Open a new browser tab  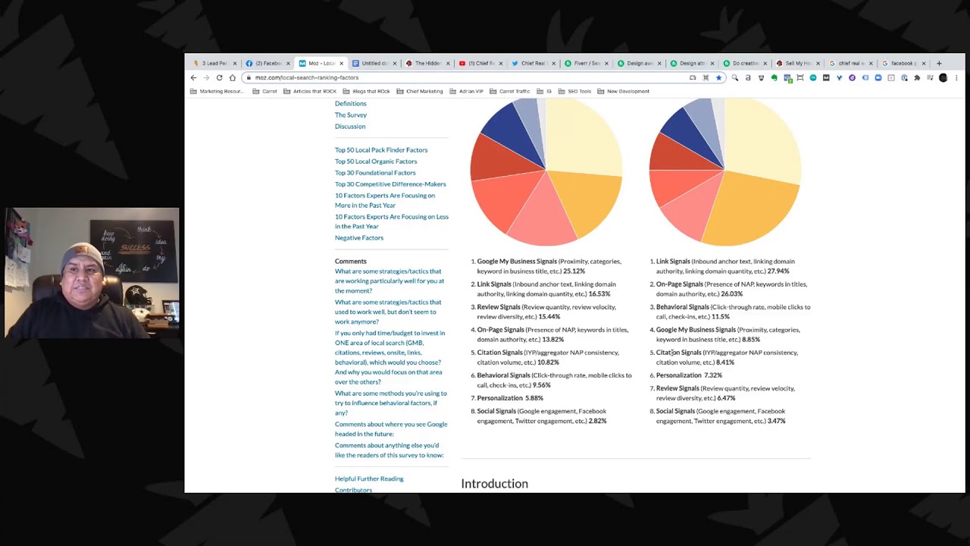[x=939, y=63]
